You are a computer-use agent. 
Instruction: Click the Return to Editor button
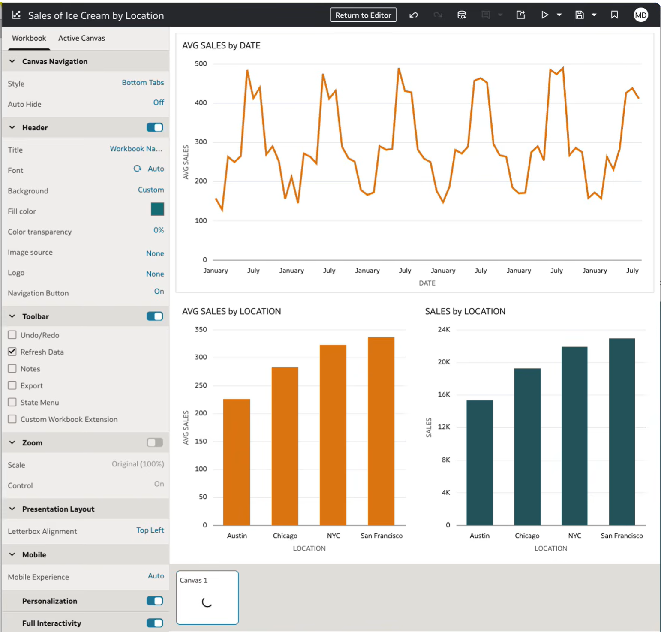[363, 15]
